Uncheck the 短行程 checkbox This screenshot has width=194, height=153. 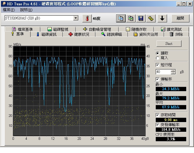coord(158,65)
